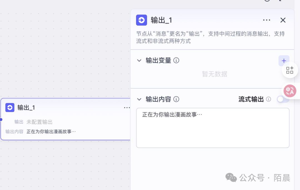This screenshot has width=300, height=190.
Task: Click the 输出_1 panel header icon
Action: [x=141, y=20]
